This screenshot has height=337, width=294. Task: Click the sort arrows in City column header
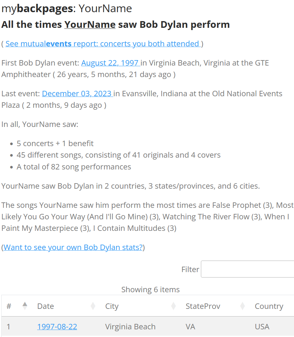[x=173, y=306]
